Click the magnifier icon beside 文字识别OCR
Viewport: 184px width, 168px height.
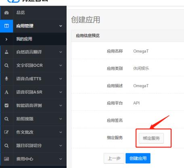[x=6, y=66]
